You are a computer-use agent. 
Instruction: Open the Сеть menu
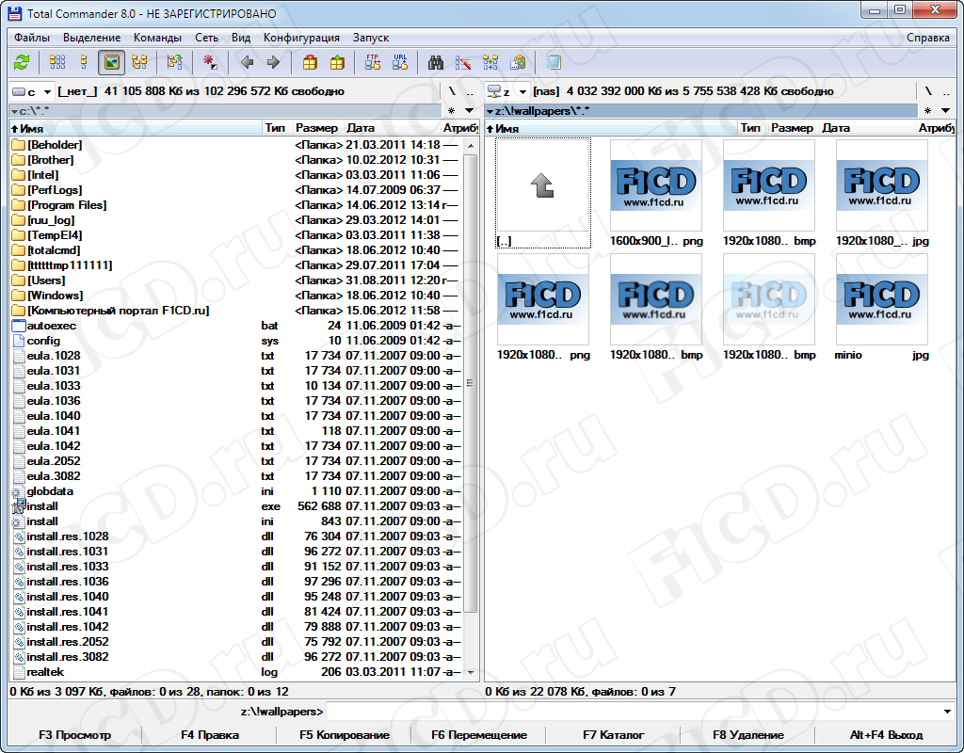(206, 38)
